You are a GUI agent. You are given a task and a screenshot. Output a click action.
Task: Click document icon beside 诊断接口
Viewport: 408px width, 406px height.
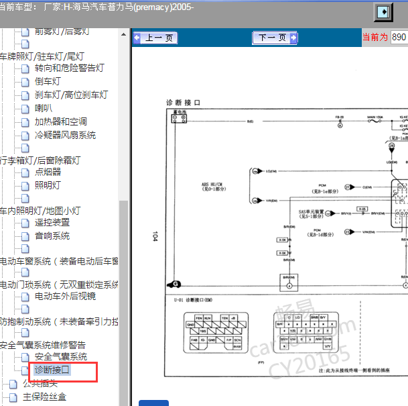coord(25,370)
